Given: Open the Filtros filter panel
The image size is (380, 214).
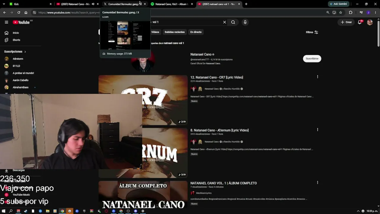Looking at the screenshot, I should click(312, 32).
